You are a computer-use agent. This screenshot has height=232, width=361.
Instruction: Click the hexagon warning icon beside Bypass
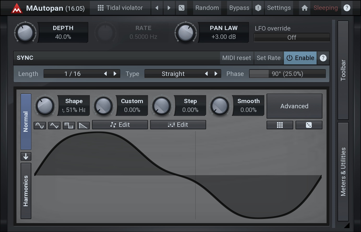coord(258,8)
